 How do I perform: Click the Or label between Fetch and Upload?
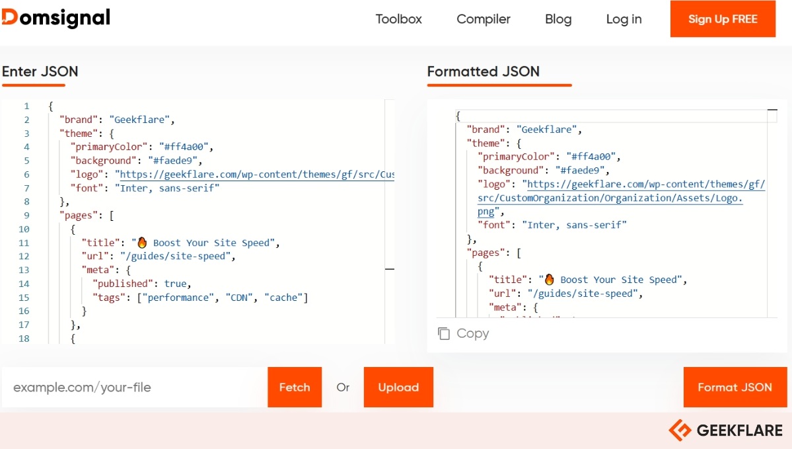click(343, 388)
